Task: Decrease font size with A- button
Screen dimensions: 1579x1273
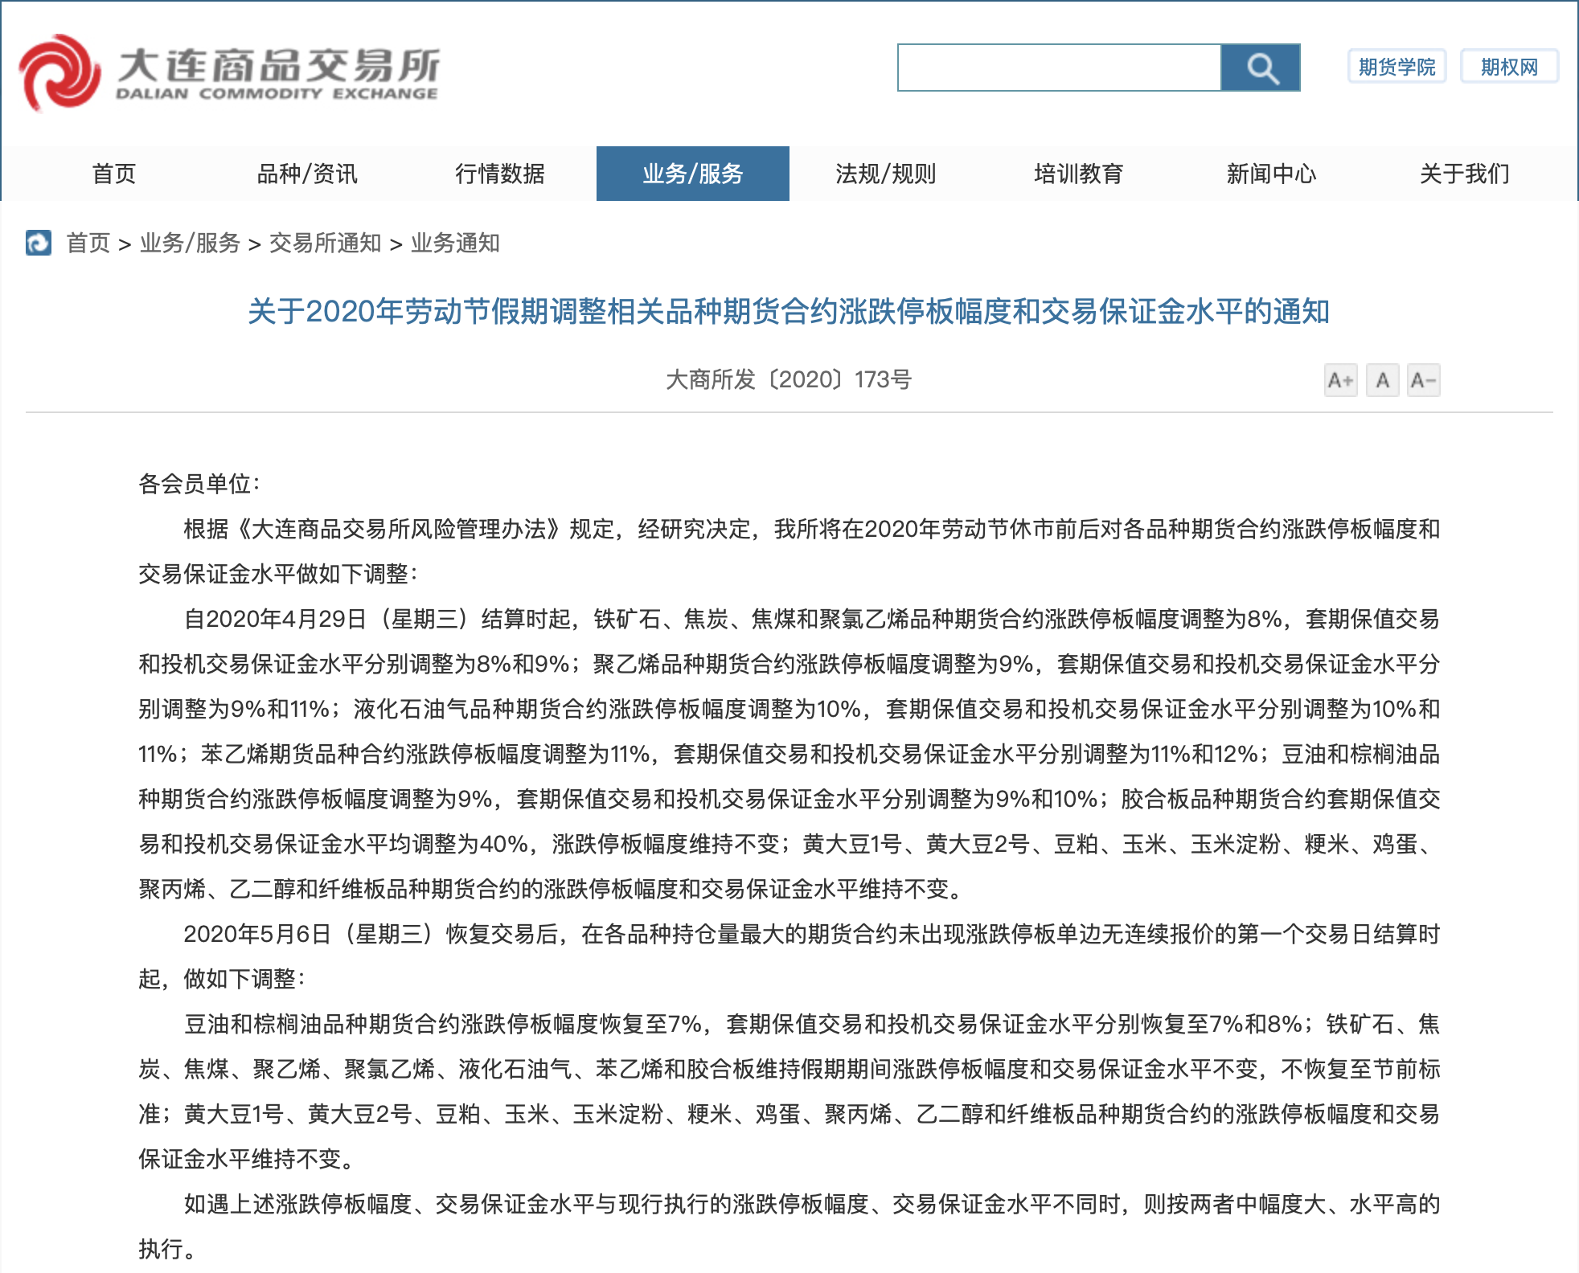Action: 1424,380
